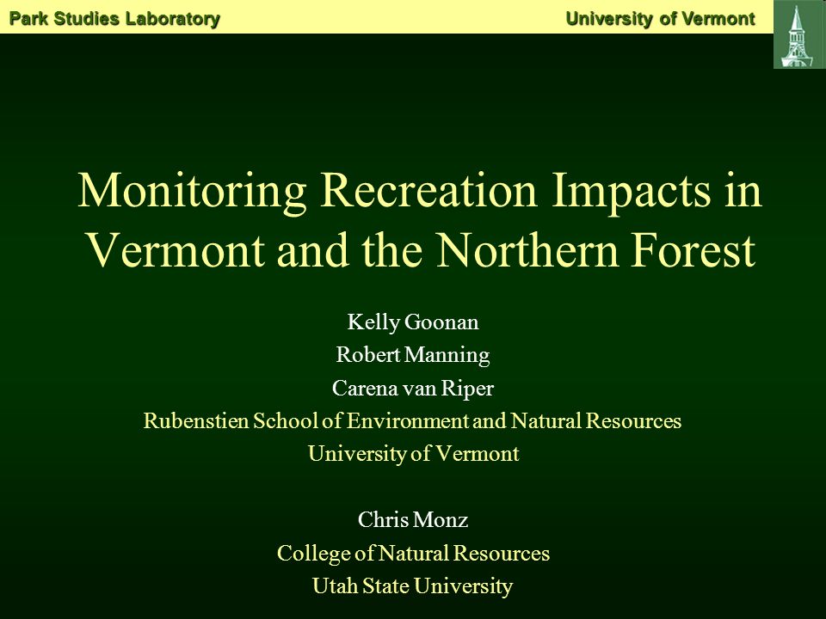Click College of Natural Resources line
This screenshot has width=826, height=619.
point(414,553)
